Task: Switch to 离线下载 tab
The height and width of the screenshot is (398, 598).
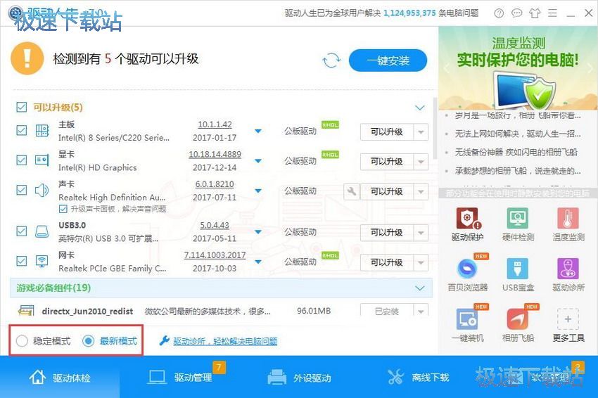Action: [x=419, y=378]
